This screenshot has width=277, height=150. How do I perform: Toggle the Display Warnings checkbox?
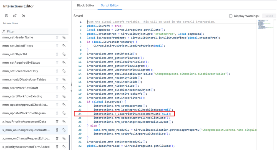[231, 16]
